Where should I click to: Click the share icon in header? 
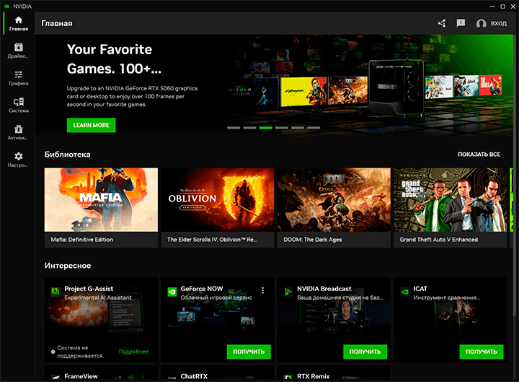[x=442, y=23]
